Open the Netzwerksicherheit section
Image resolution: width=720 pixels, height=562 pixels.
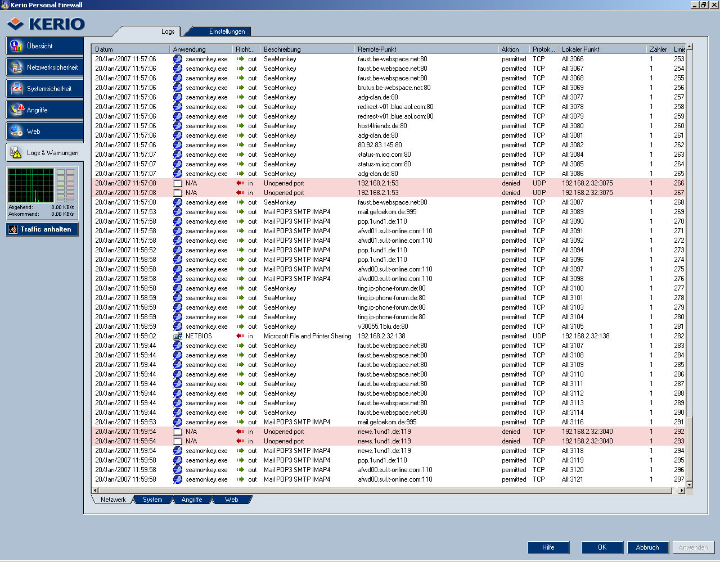pos(45,67)
